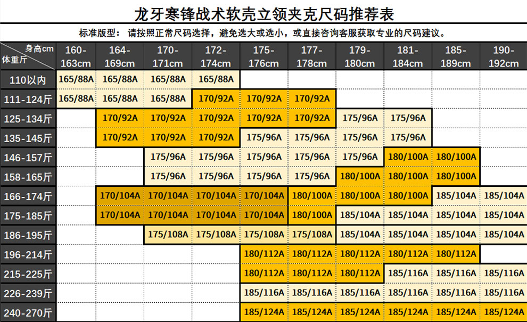Click the 196-214斤 weight row header

[28, 254]
